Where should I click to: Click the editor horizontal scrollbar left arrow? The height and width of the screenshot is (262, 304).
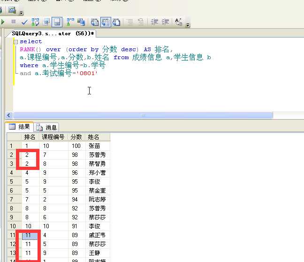tap(9, 116)
